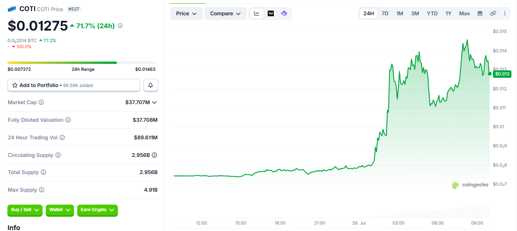
Task: Select the 7D time range tab
Action: pos(385,13)
